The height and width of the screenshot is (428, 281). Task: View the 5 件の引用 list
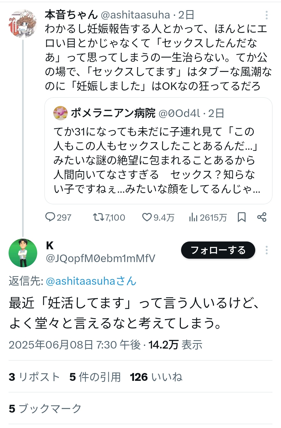[x=95, y=377]
